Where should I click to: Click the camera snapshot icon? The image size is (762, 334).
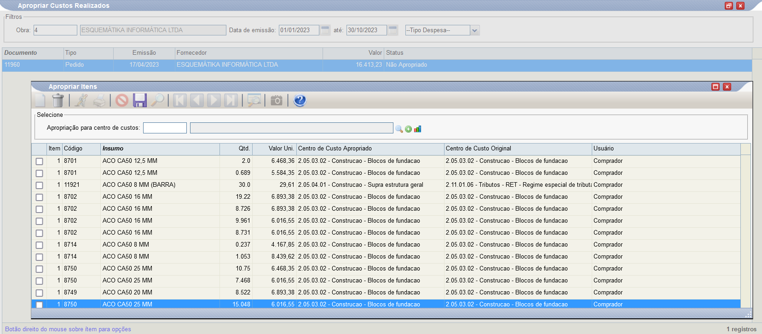pos(277,100)
